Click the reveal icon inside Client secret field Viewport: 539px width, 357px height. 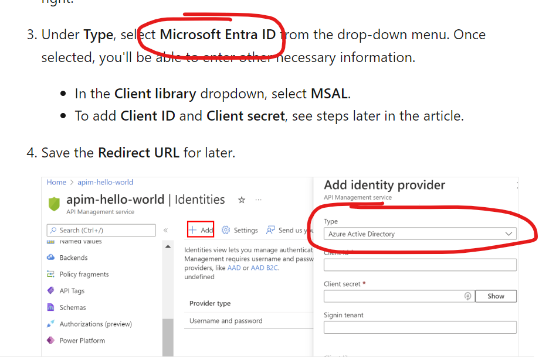pos(467,296)
